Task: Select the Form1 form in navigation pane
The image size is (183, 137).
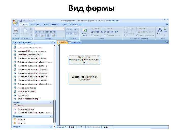Action: pos(33,106)
